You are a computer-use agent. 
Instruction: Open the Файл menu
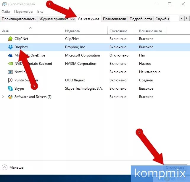coord(6,12)
